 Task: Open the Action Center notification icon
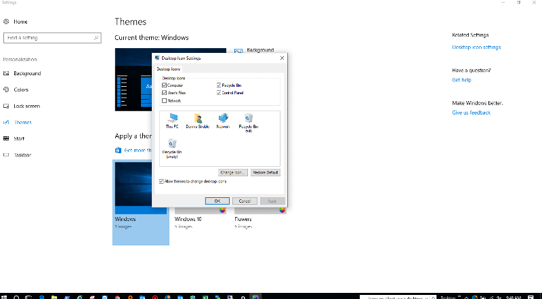pyautogui.click(x=531, y=297)
